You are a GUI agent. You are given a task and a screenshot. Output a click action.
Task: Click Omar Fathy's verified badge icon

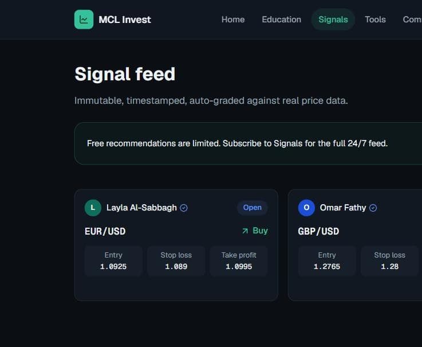(x=373, y=208)
